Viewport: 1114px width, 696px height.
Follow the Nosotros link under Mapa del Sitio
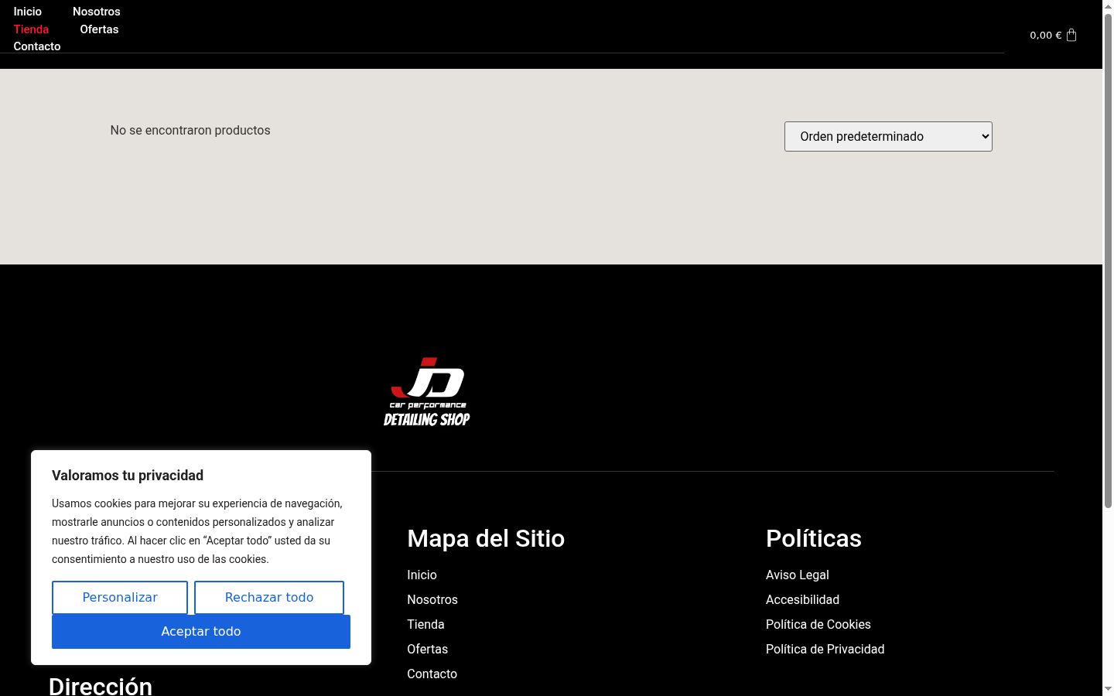pyautogui.click(x=432, y=599)
